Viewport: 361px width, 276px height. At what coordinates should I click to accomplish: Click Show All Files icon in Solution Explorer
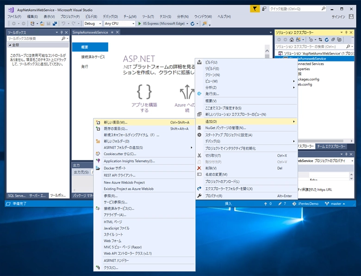pyautogui.click(x=339, y=40)
